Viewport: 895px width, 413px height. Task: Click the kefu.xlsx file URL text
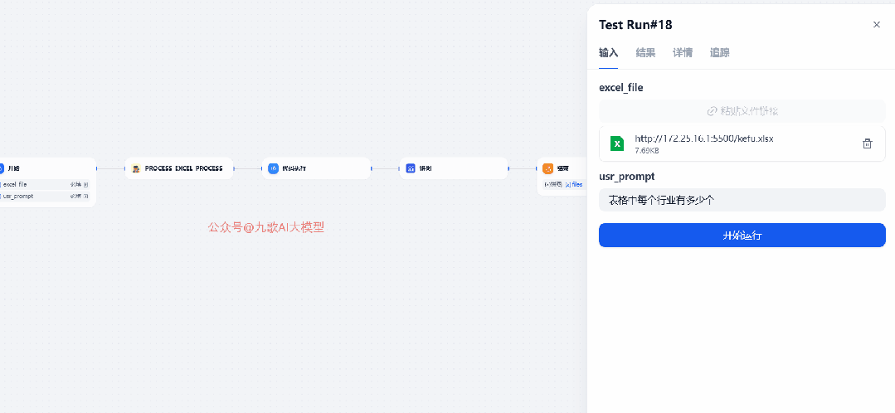point(703,138)
